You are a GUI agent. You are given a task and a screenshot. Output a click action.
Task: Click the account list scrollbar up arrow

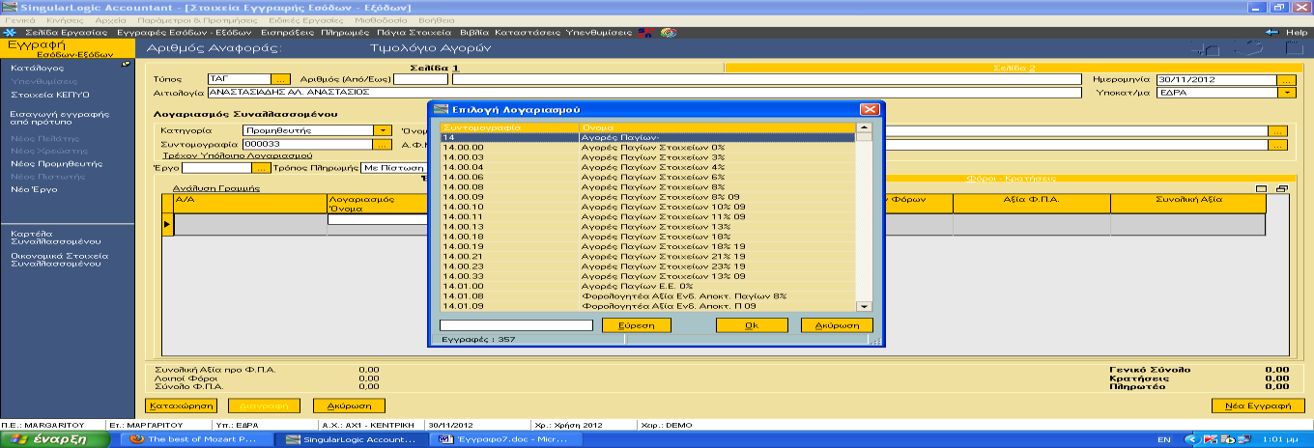[x=864, y=126]
